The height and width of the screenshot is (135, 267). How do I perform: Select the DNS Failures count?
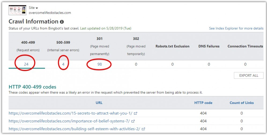pyautogui.click(x=209, y=64)
